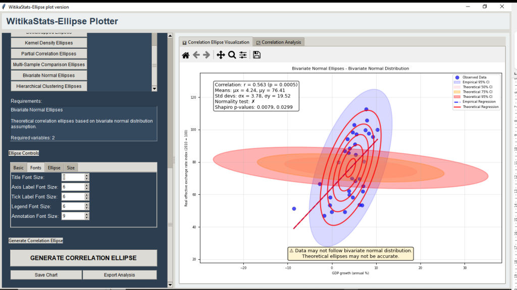The height and width of the screenshot is (290, 517).
Task: Select the Fonts controls tab
Action: 36,168
